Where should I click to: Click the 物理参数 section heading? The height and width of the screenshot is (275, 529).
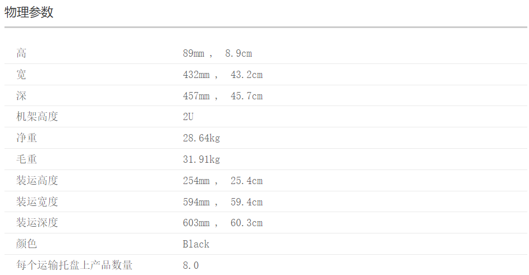[29, 12]
